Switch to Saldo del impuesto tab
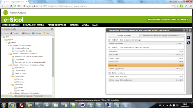 (124, 36)
